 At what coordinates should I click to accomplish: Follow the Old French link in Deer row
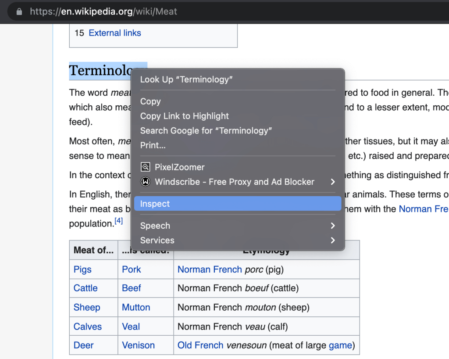click(x=200, y=345)
